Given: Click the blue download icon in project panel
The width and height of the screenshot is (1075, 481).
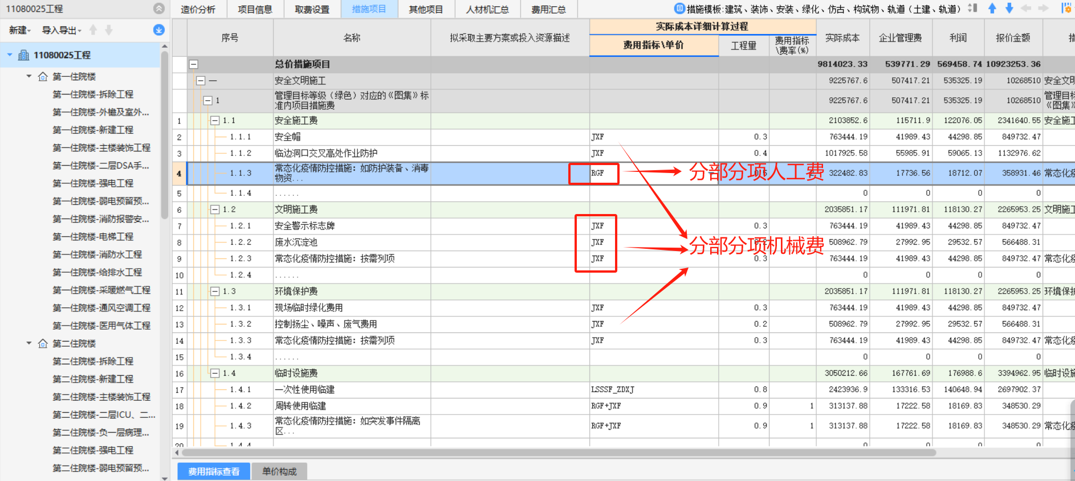Looking at the screenshot, I should coord(159,30).
